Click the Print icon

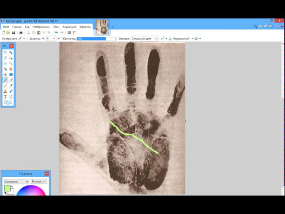[x=21, y=33]
